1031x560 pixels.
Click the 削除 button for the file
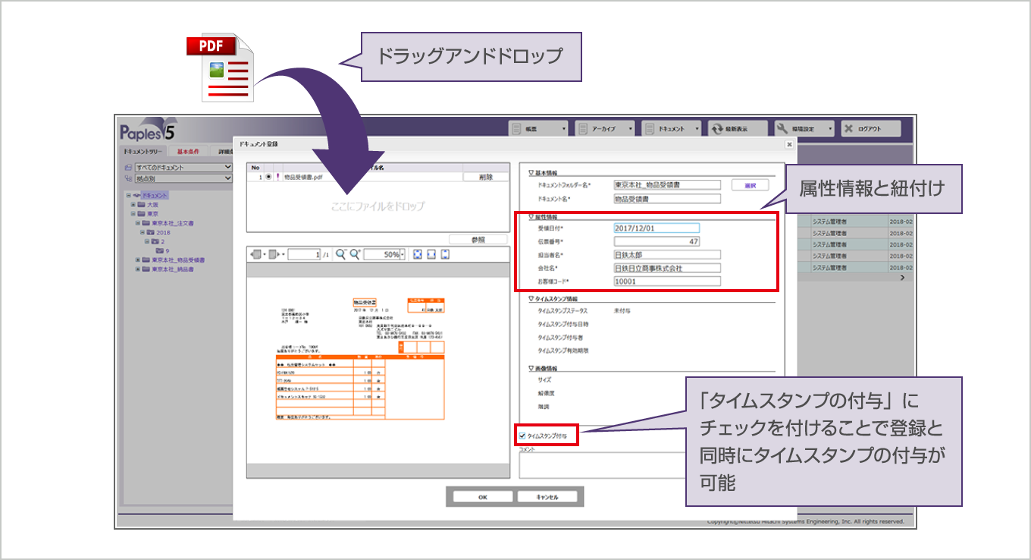(485, 178)
